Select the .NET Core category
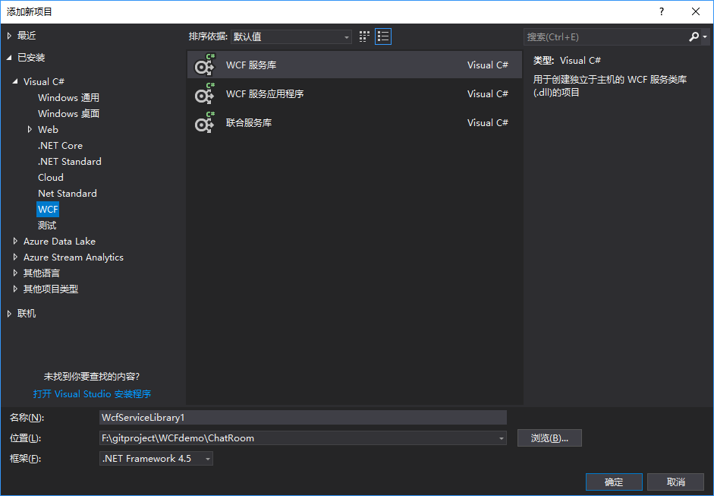The height and width of the screenshot is (496, 714). click(x=60, y=146)
